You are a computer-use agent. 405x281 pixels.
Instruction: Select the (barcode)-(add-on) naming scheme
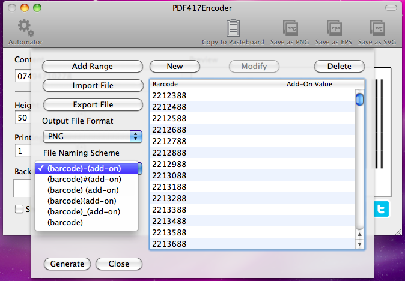(87, 169)
